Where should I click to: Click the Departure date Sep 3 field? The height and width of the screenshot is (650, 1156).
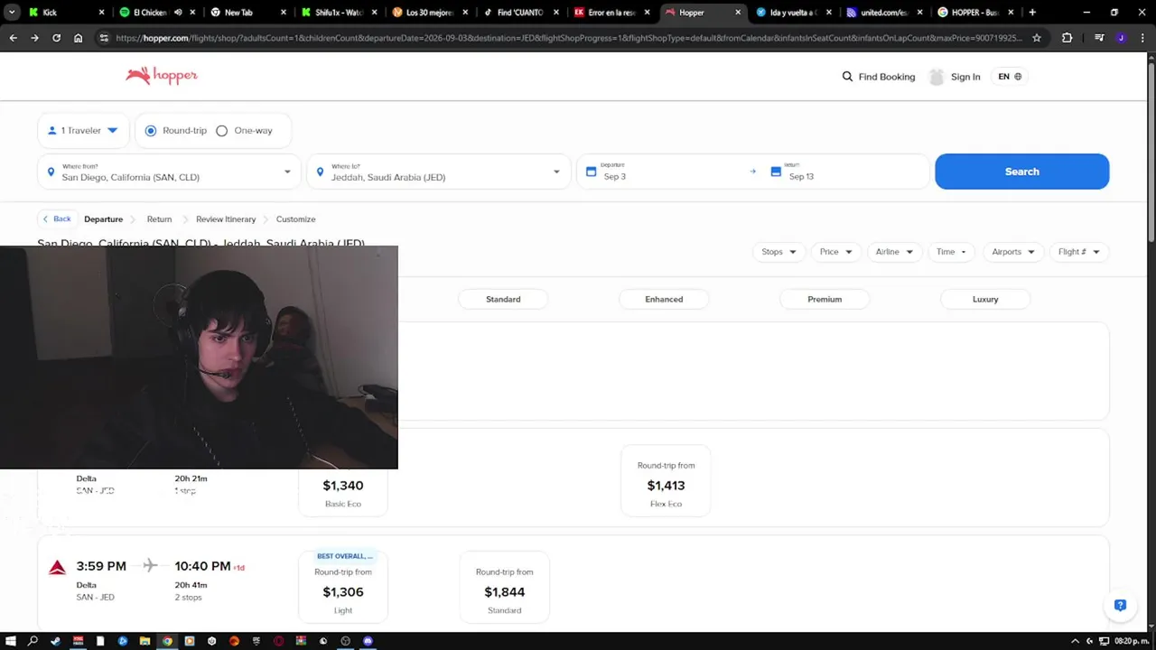click(666, 172)
